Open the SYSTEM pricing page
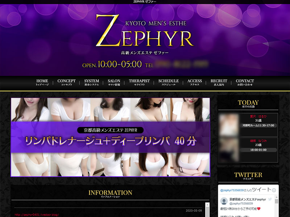 (92, 82)
